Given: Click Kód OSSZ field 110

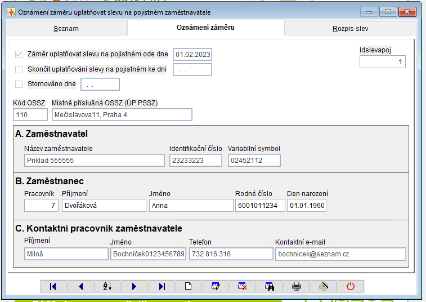Looking at the screenshot, I should (30, 114).
